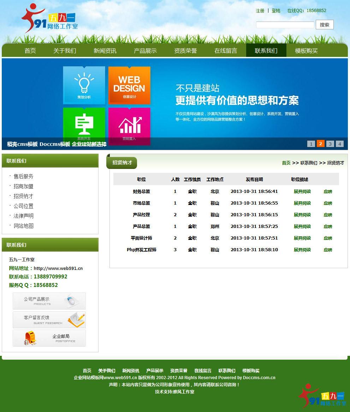The image size is (350, 412).
Task: Expand 展开阅读 for Php开发工程师 position
Action: coord(302,250)
